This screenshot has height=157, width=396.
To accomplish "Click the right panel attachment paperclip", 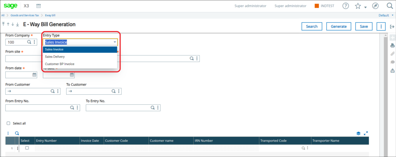I will 393,53.
